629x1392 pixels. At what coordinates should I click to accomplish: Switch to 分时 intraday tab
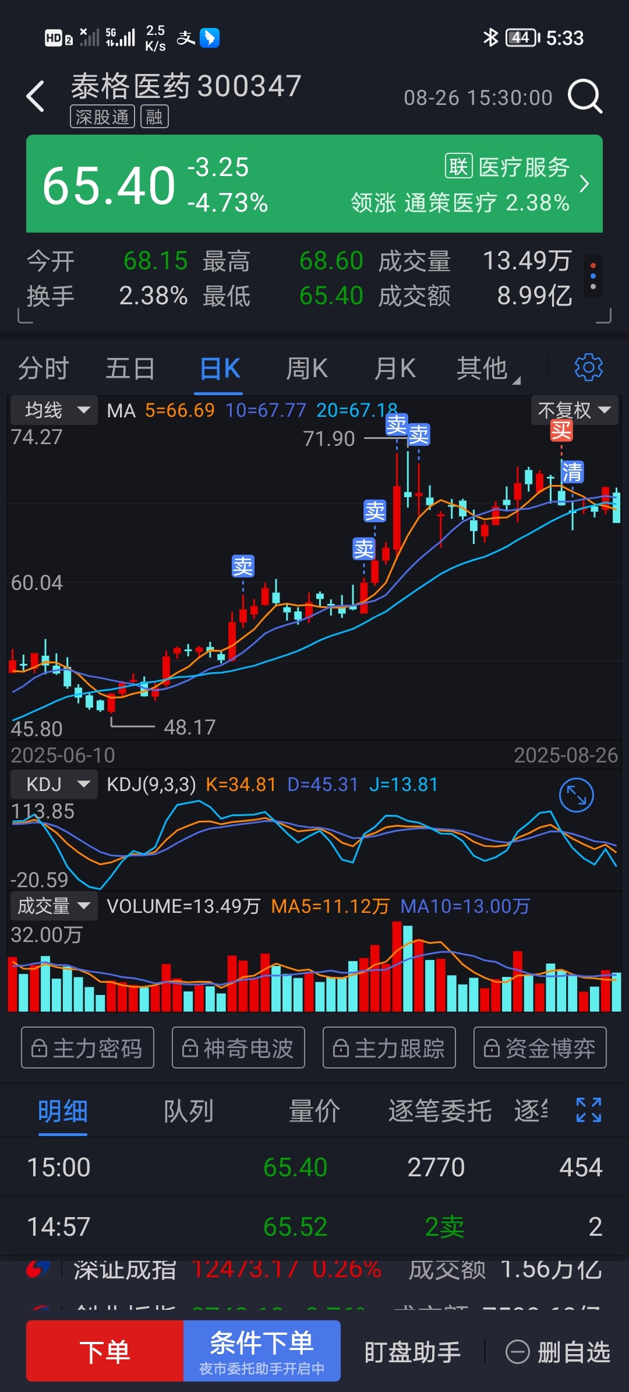44,369
